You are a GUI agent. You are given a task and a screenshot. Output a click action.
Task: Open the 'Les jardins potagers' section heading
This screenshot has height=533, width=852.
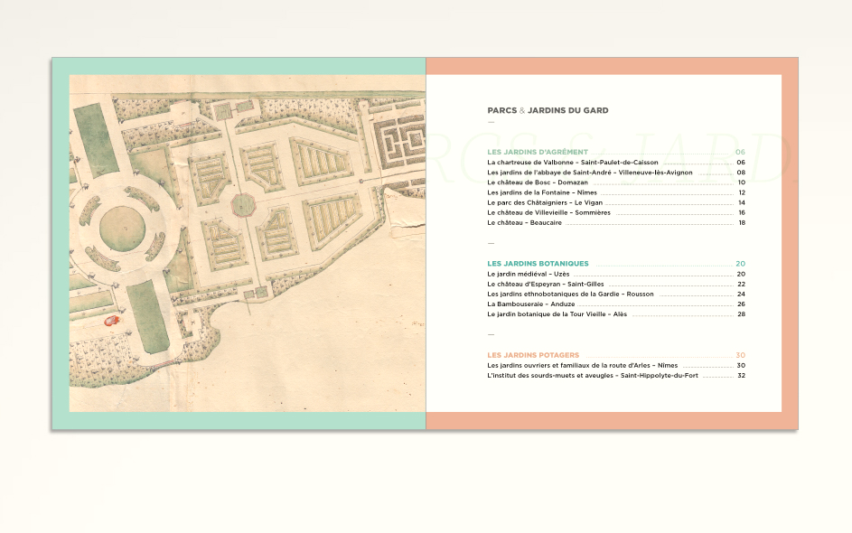pos(533,355)
